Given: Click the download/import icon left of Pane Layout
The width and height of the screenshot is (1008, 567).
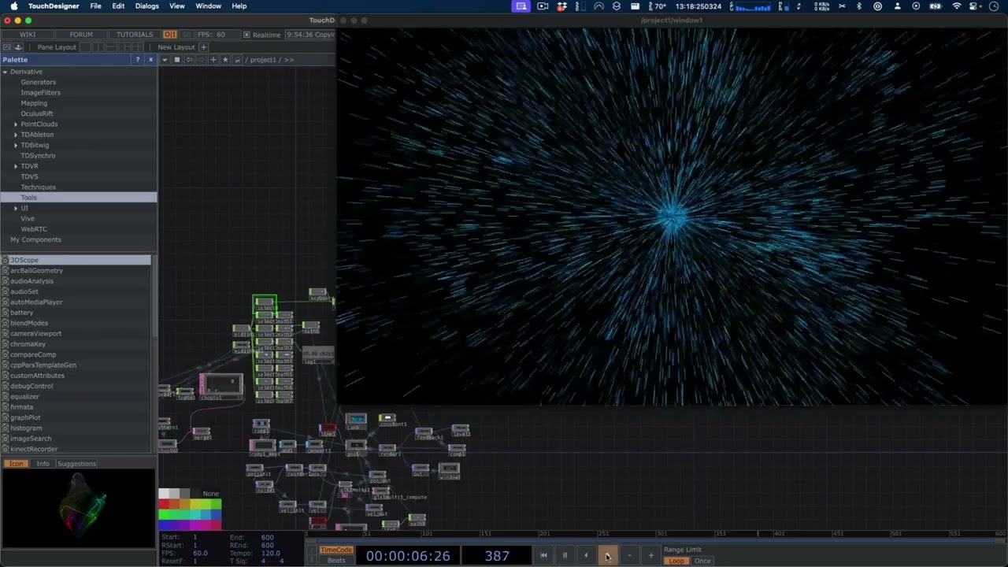Looking at the screenshot, I should [18, 47].
